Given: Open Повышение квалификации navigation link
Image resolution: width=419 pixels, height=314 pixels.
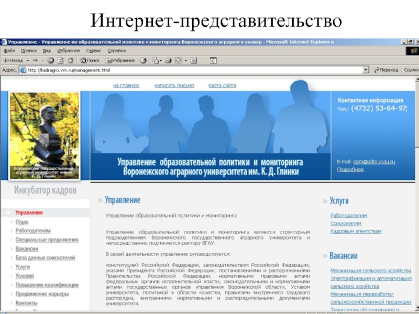Looking at the screenshot, I should 47,285.
